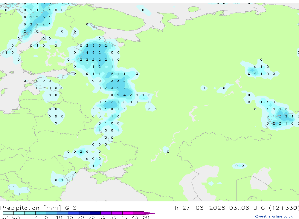Image resolution: width=299 pixels, height=219 pixels.
Task: Click the 40–45 mm magenta legend swatch
Action: pos(128,213)
